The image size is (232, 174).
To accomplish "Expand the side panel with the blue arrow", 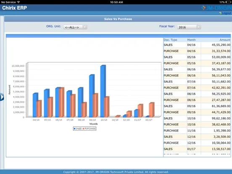I will [x=2, y=97].
